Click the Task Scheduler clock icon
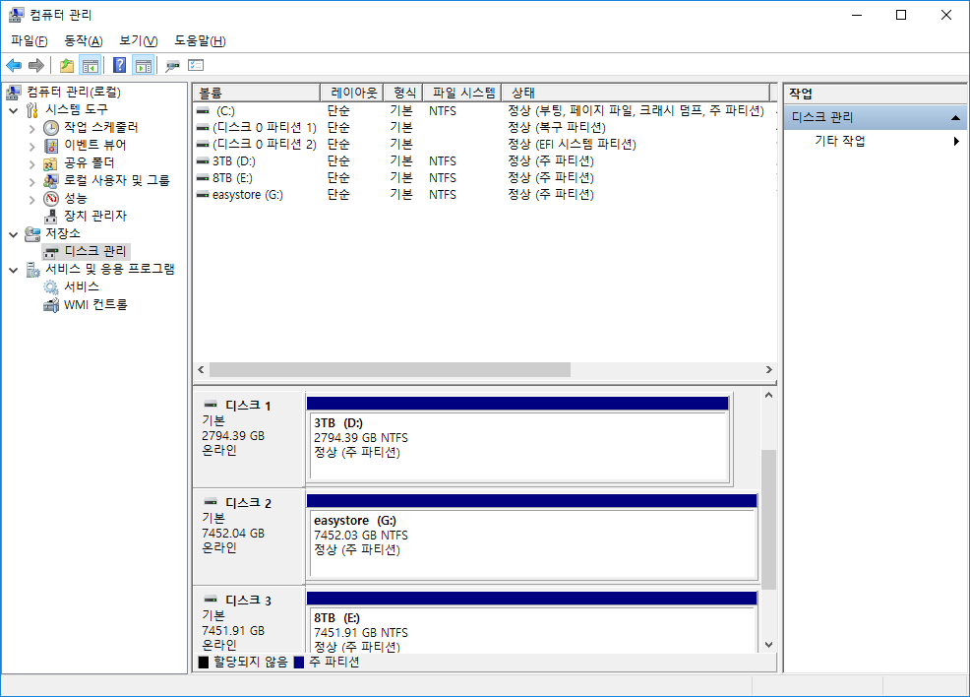Image resolution: width=970 pixels, height=697 pixels. tap(51, 128)
